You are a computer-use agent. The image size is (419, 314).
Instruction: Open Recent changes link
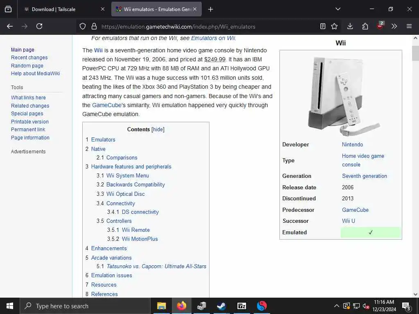click(x=29, y=58)
